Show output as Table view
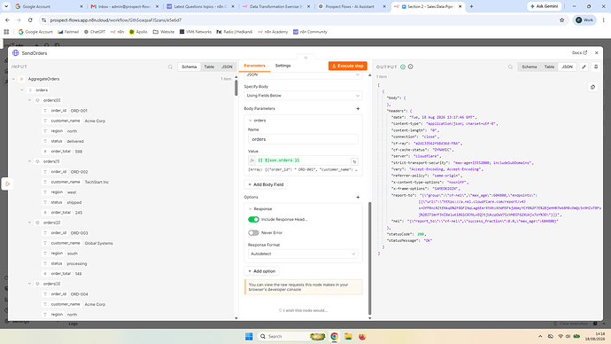Screen dimensions: 611x344 point(549,66)
